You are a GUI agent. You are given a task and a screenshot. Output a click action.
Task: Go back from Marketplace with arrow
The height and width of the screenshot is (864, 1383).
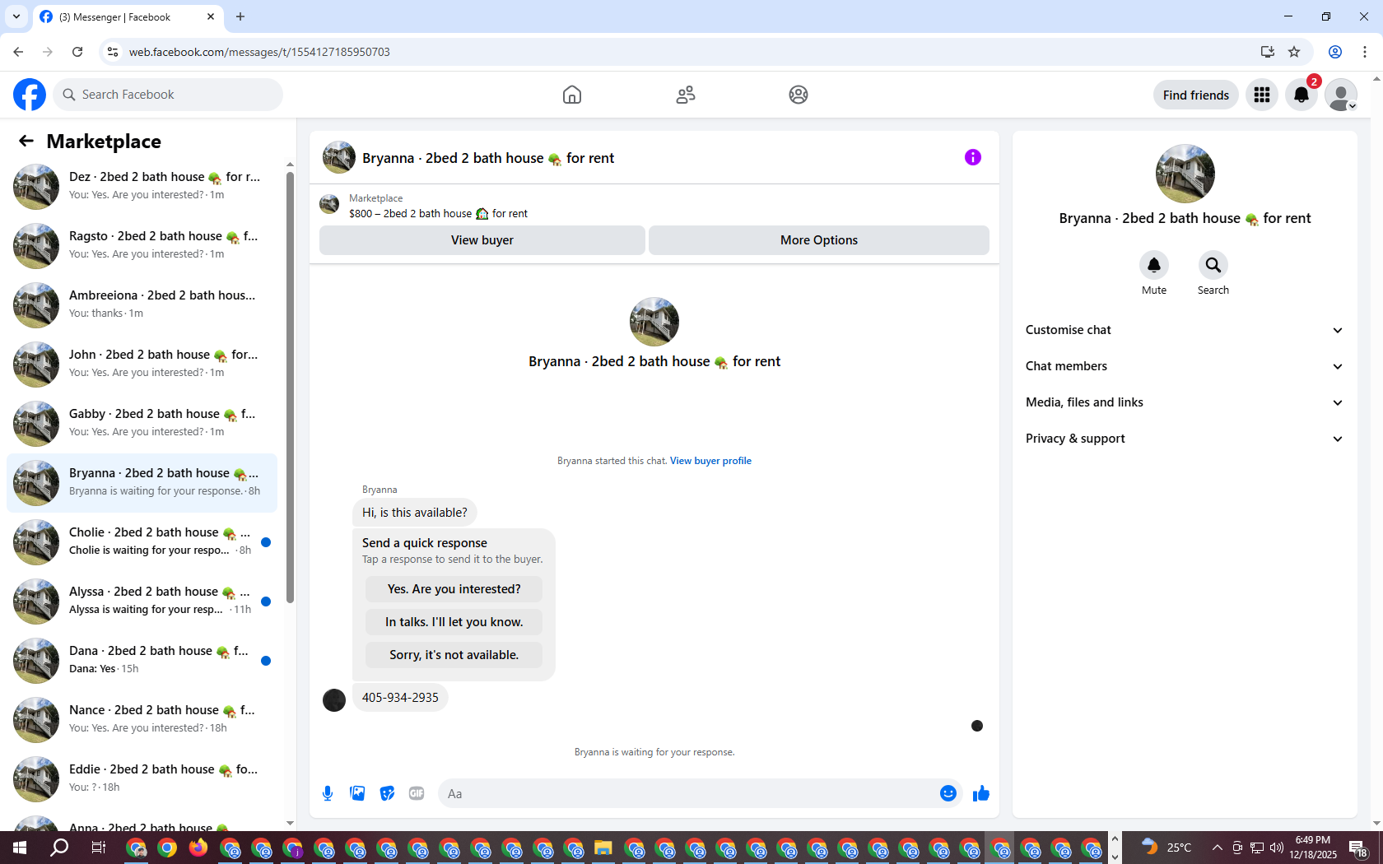point(26,141)
